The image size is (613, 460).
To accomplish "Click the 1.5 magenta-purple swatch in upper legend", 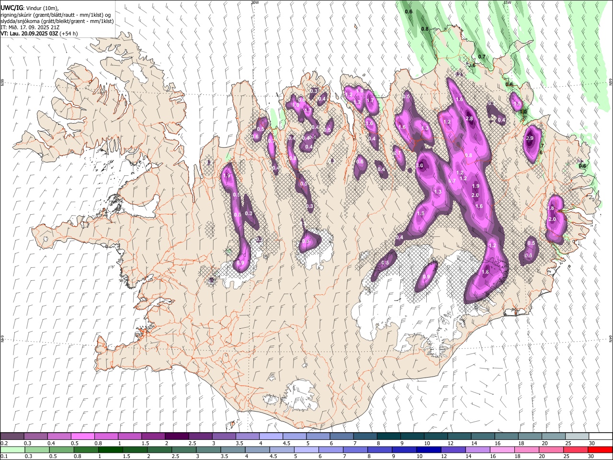I will 153,436.
